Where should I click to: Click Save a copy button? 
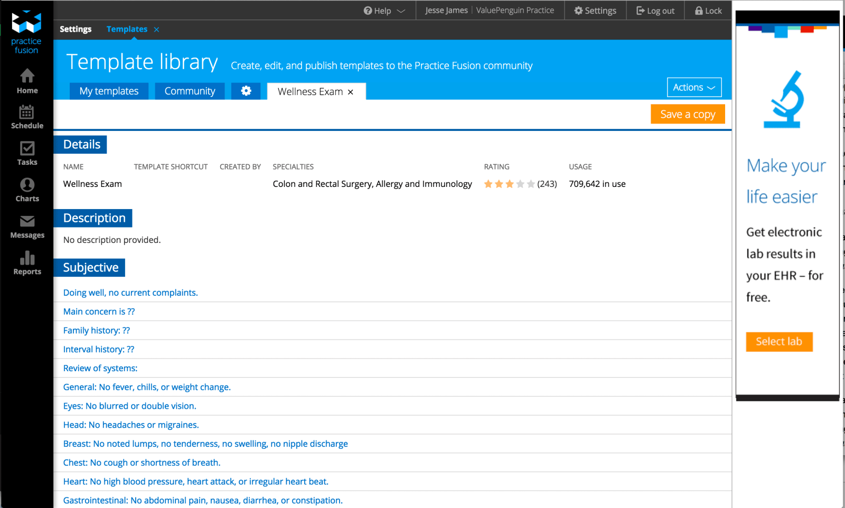pos(688,114)
